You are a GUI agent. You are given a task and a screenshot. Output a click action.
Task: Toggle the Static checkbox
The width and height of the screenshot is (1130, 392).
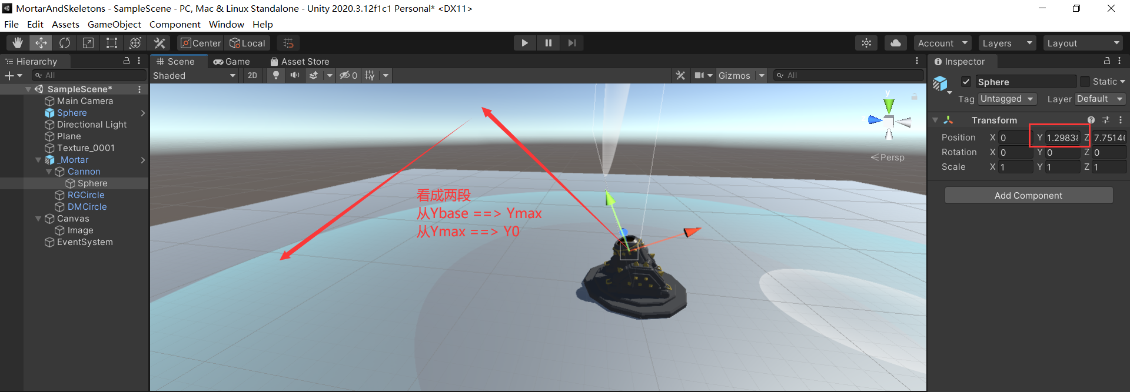1085,82
